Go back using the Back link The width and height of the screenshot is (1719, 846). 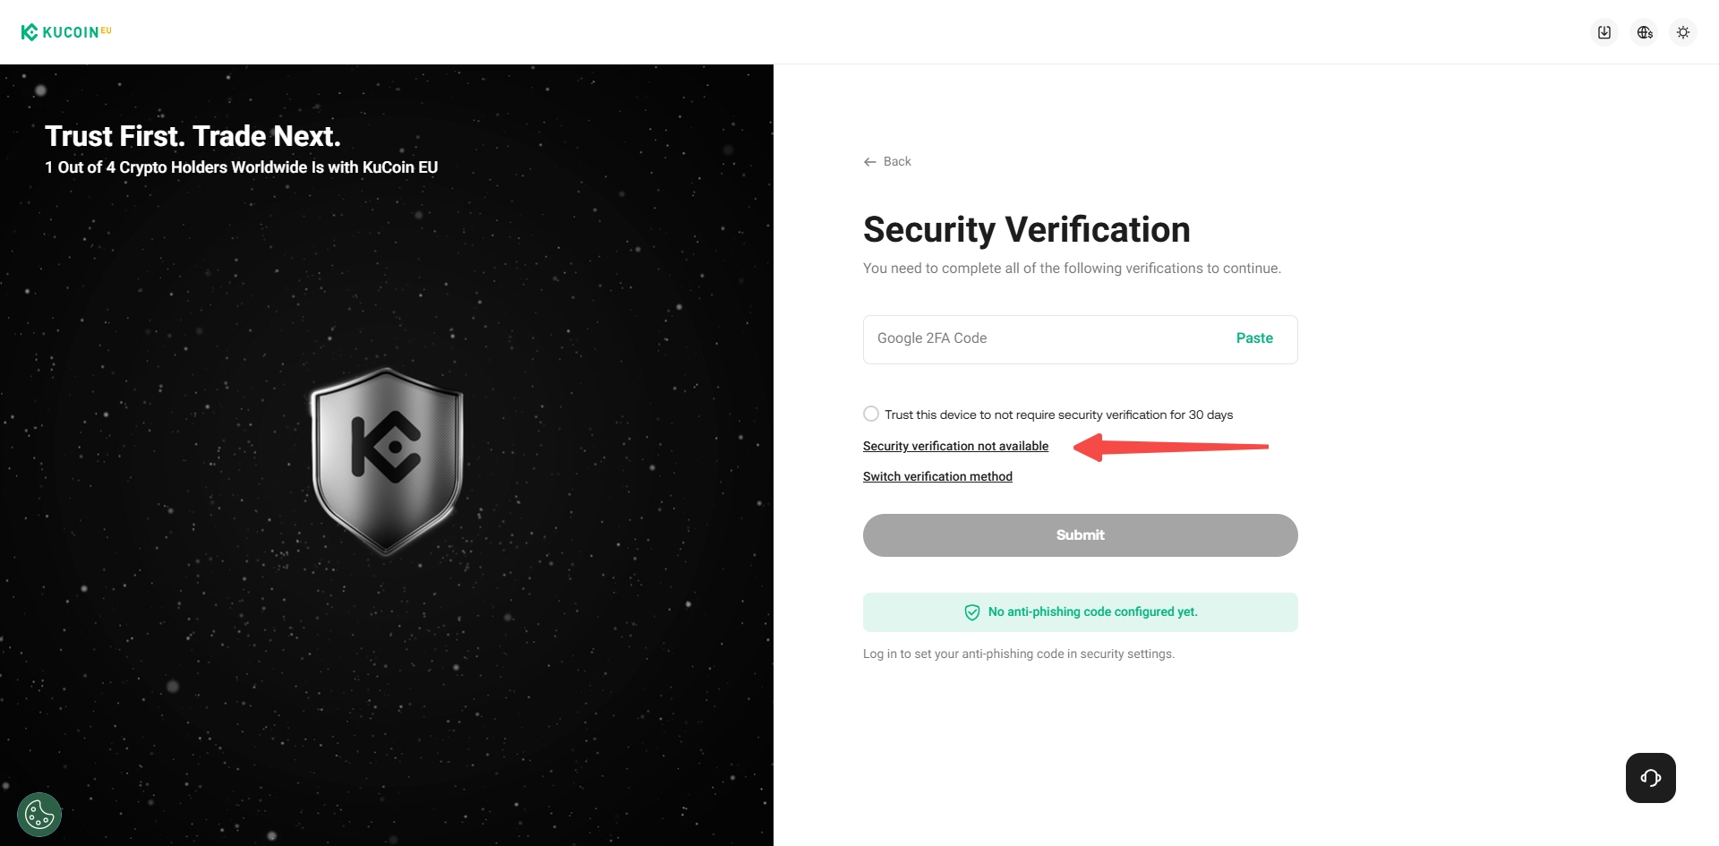(x=897, y=162)
